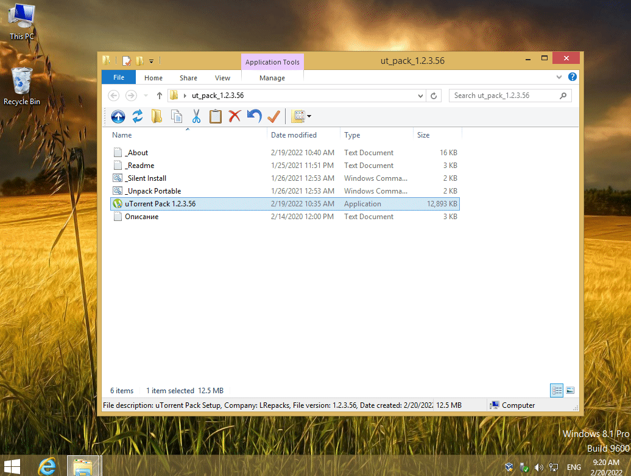The height and width of the screenshot is (476, 631).
Task: Switch to Large icons view in status bar
Action: pyautogui.click(x=570, y=390)
